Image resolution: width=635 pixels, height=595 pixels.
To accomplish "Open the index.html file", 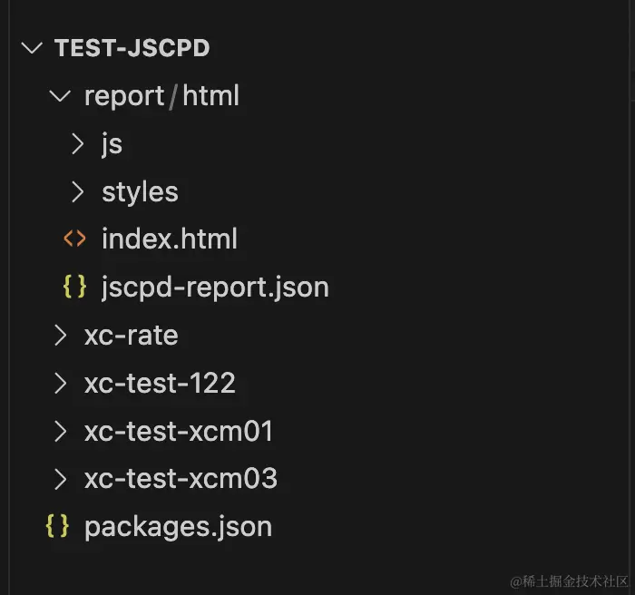I will point(169,239).
